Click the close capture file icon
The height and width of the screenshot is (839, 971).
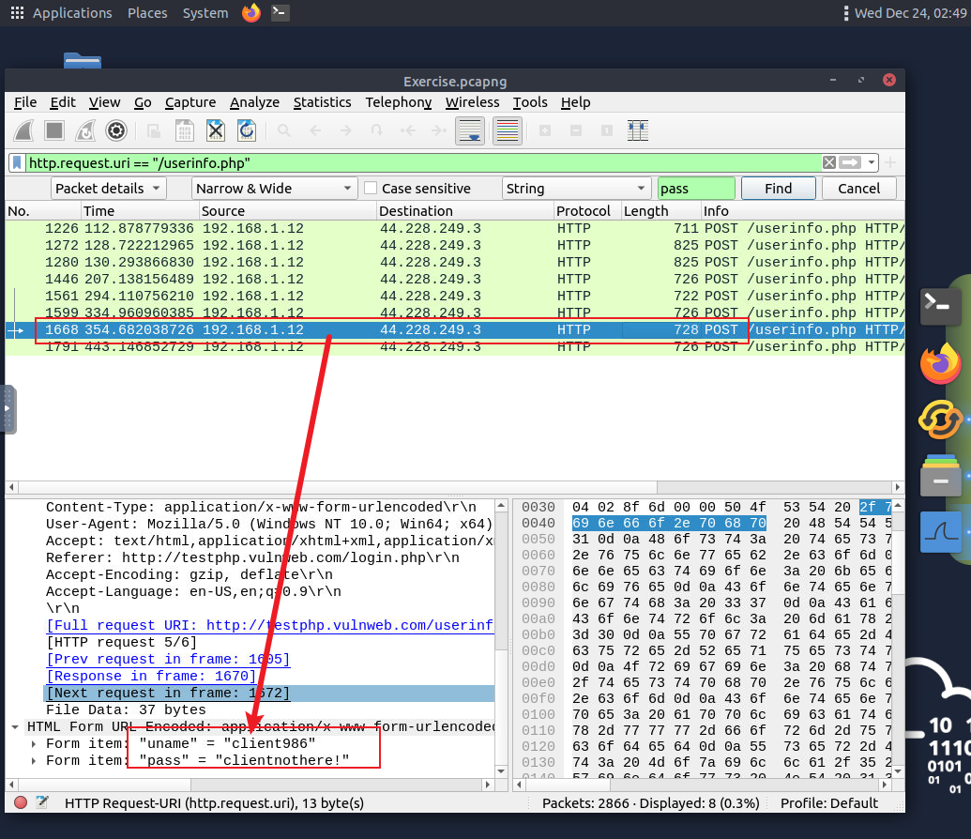[216, 130]
